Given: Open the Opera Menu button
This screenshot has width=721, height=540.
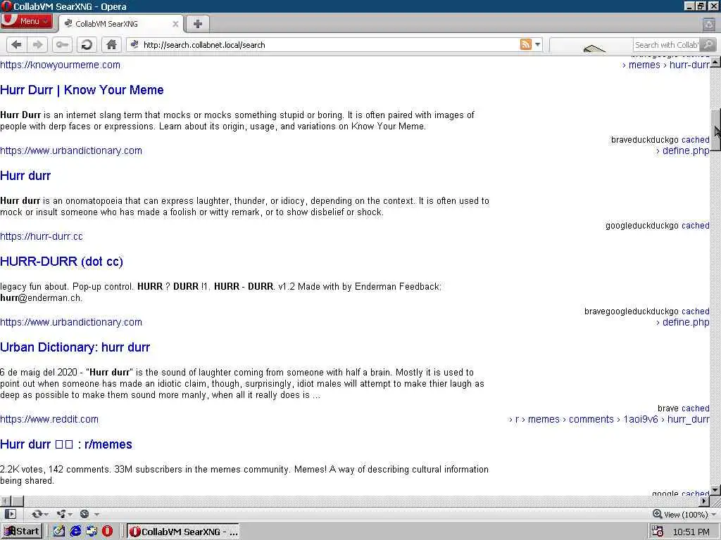Looking at the screenshot, I should (x=27, y=21).
